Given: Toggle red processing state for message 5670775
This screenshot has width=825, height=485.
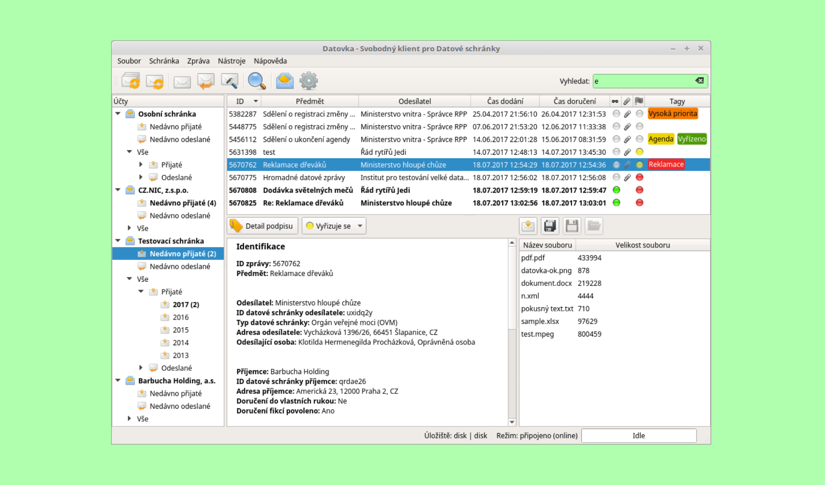Looking at the screenshot, I should click(x=639, y=177).
